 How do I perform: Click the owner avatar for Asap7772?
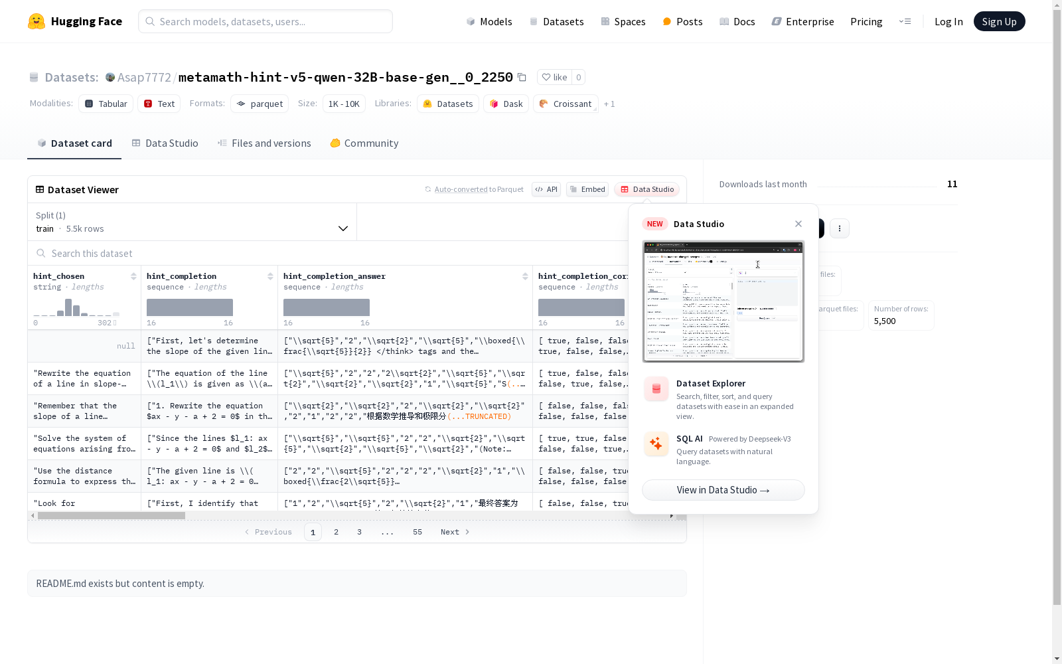[x=110, y=77]
